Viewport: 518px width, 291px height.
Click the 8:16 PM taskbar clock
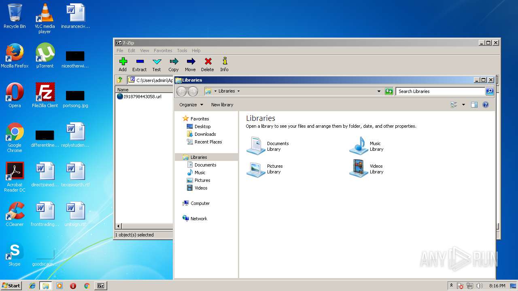[x=497, y=286]
